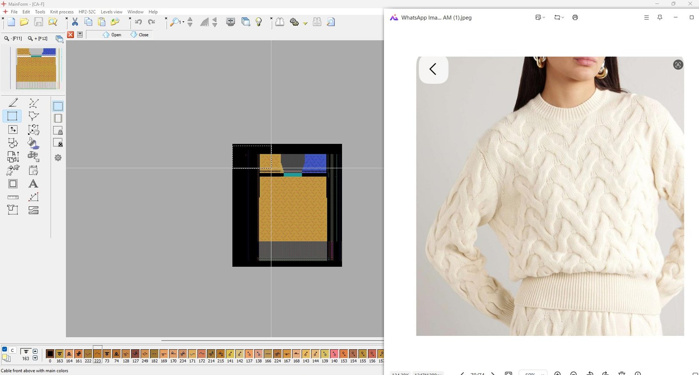This screenshot has width=699, height=375.
Task: Enable the filled rectangle selection mode
Action: [x=58, y=106]
